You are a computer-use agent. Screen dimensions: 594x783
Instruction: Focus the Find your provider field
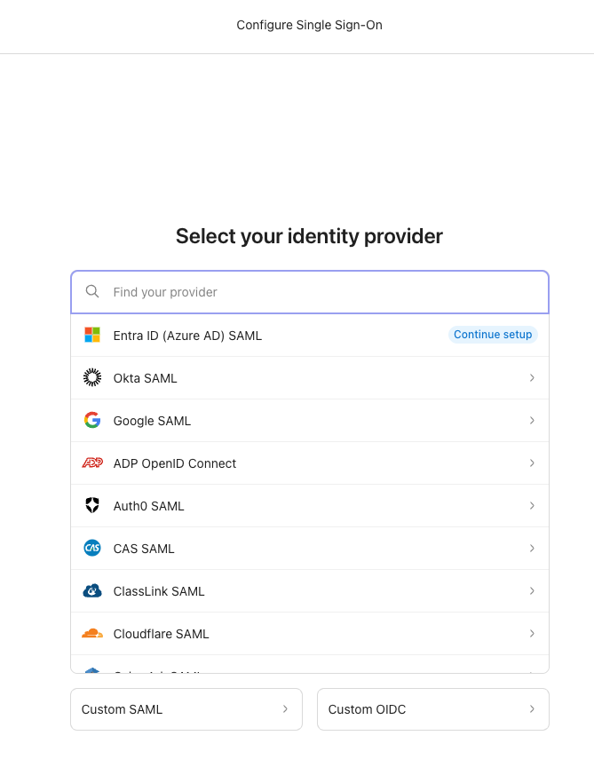click(320, 292)
